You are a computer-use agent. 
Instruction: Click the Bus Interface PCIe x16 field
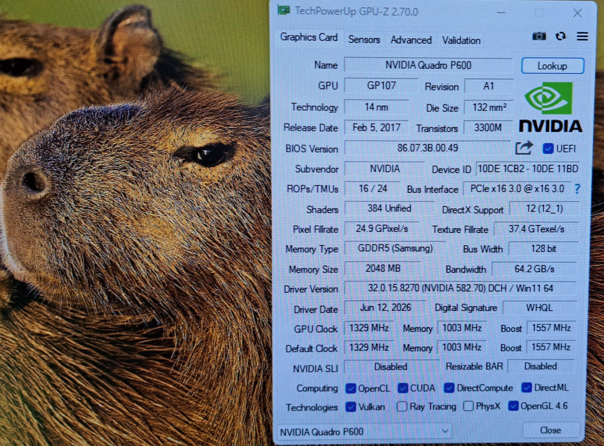tap(517, 189)
